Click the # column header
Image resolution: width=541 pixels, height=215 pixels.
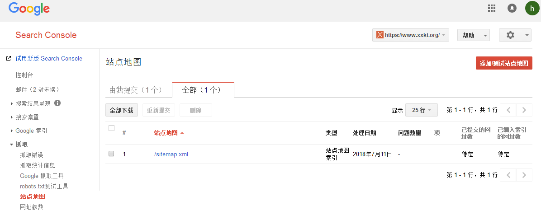tap(124, 133)
